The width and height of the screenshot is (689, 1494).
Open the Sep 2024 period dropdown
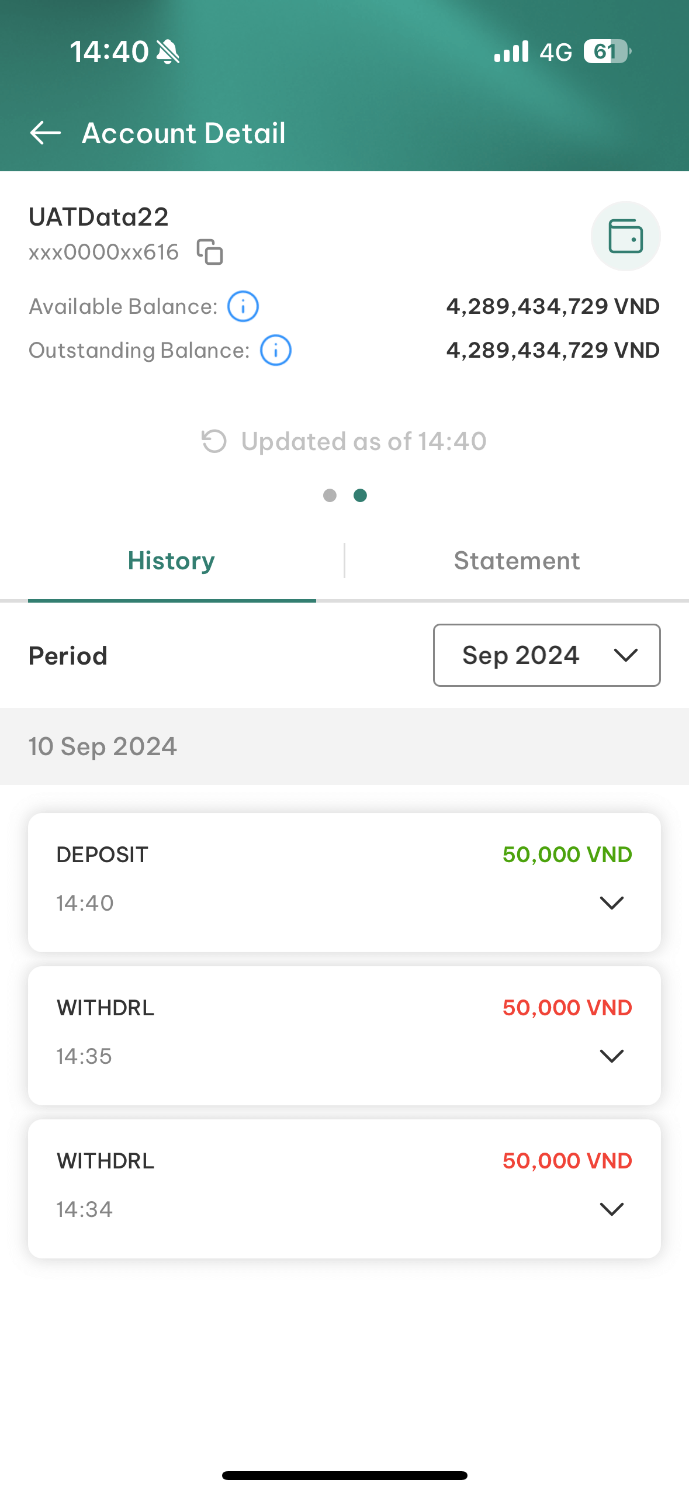(546, 655)
